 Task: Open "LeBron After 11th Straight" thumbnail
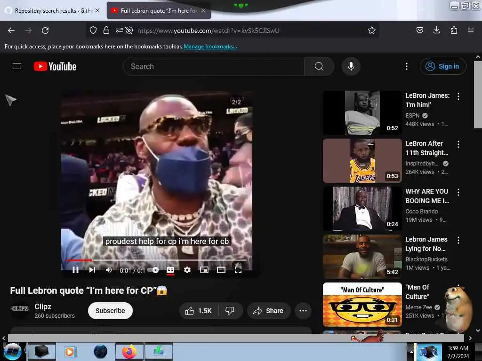(362, 161)
